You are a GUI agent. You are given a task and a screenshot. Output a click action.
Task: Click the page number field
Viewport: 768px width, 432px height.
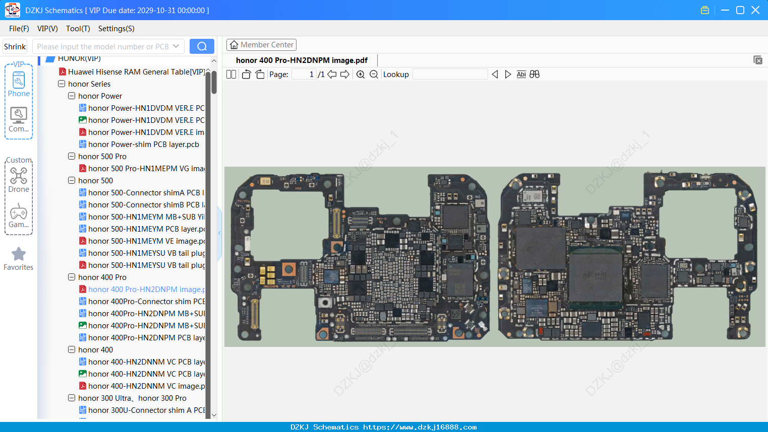304,75
